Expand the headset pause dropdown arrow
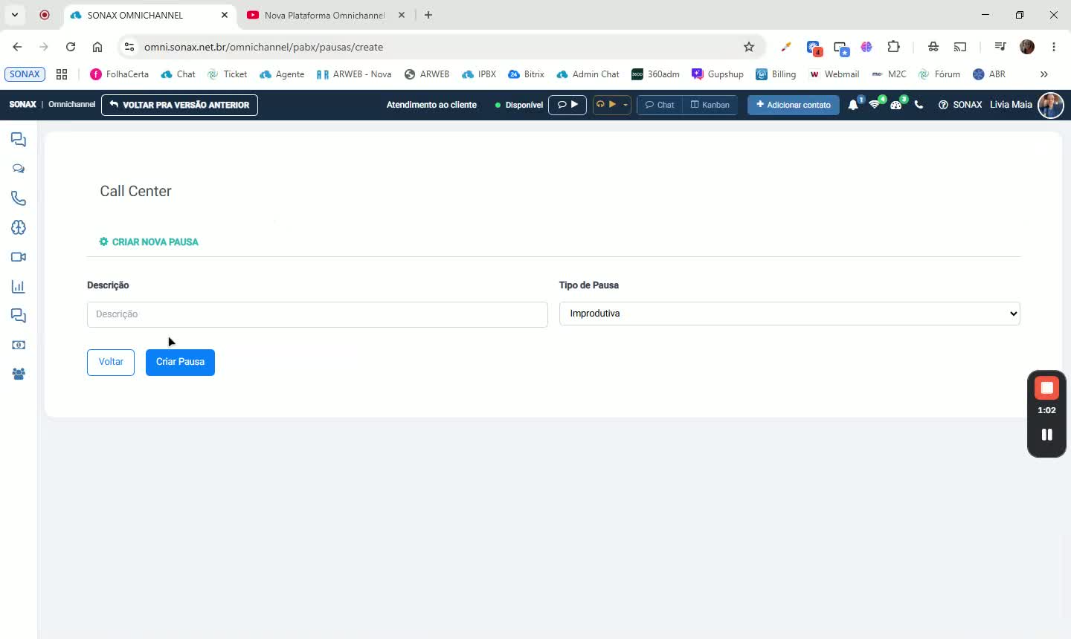Viewport: 1071px width, 639px height. click(x=625, y=105)
